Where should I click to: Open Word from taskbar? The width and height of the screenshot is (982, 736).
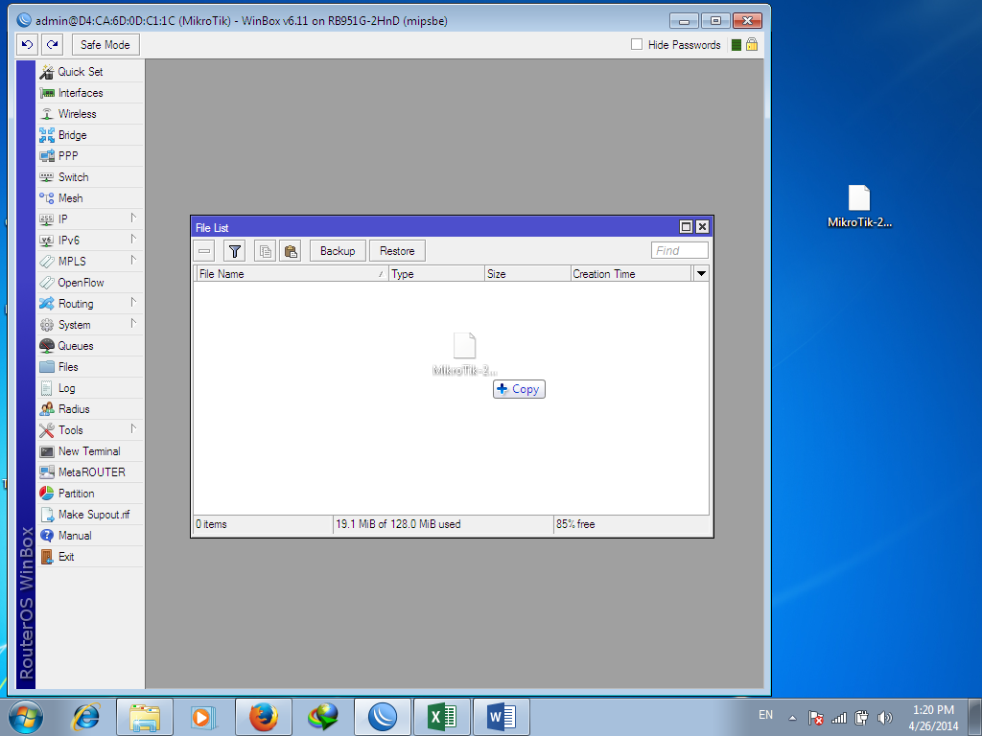(x=502, y=717)
